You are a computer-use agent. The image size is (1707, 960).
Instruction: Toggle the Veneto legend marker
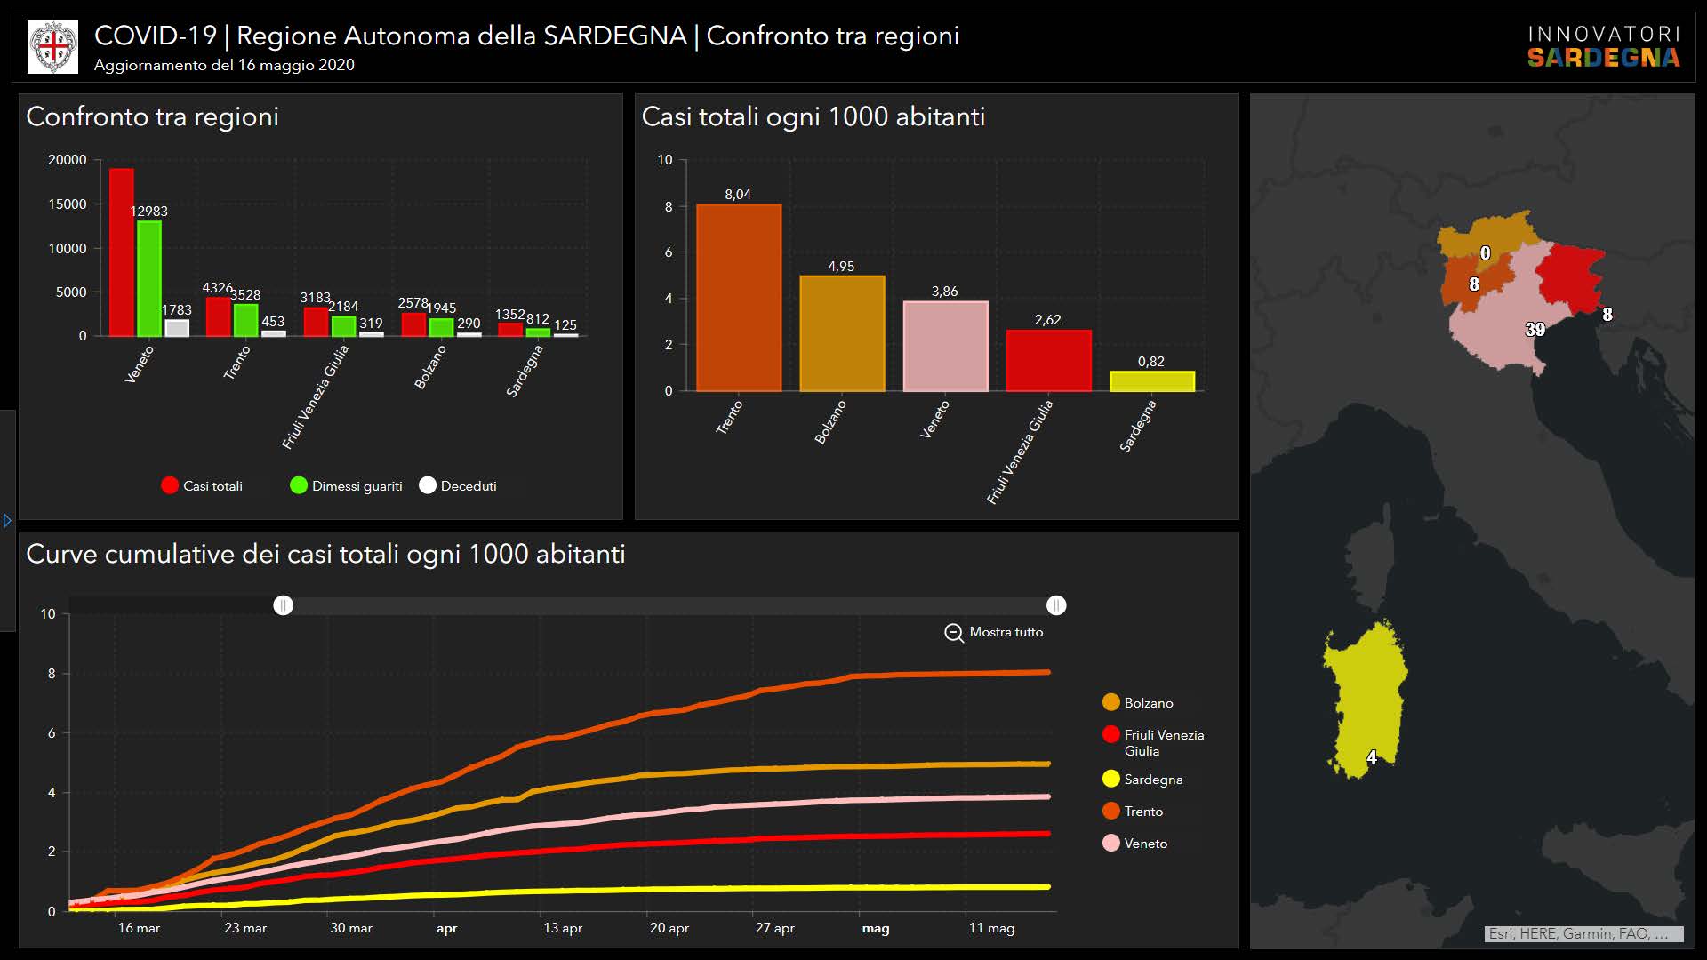pos(1110,844)
